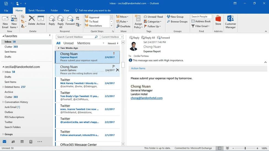Screen dimensions: 269x151
Task: Click the chong@landonhotel.com email link
Action: [x=147, y=98]
